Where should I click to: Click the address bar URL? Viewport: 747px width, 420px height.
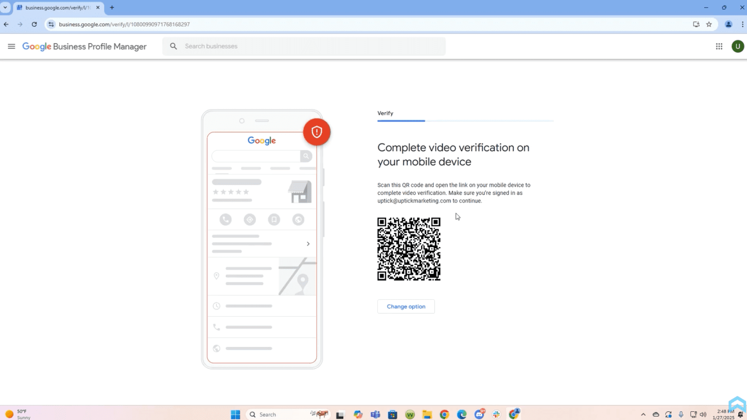(124, 24)
